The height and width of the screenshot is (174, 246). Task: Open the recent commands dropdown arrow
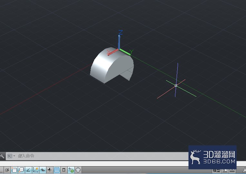pos(14,156)
